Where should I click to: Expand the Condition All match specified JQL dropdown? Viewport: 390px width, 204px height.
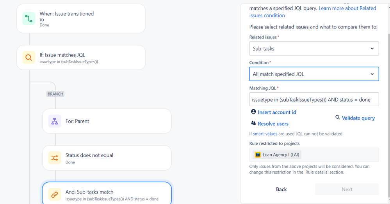(314, 74)
